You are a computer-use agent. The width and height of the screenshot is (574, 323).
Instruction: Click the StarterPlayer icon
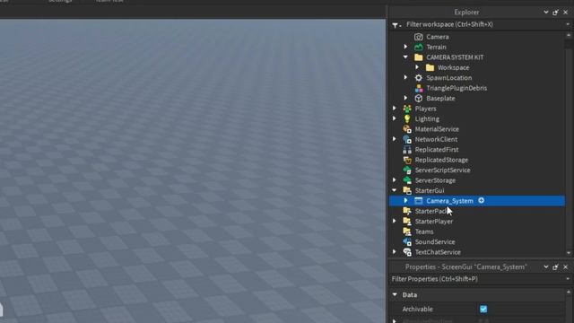pos(407,222)
